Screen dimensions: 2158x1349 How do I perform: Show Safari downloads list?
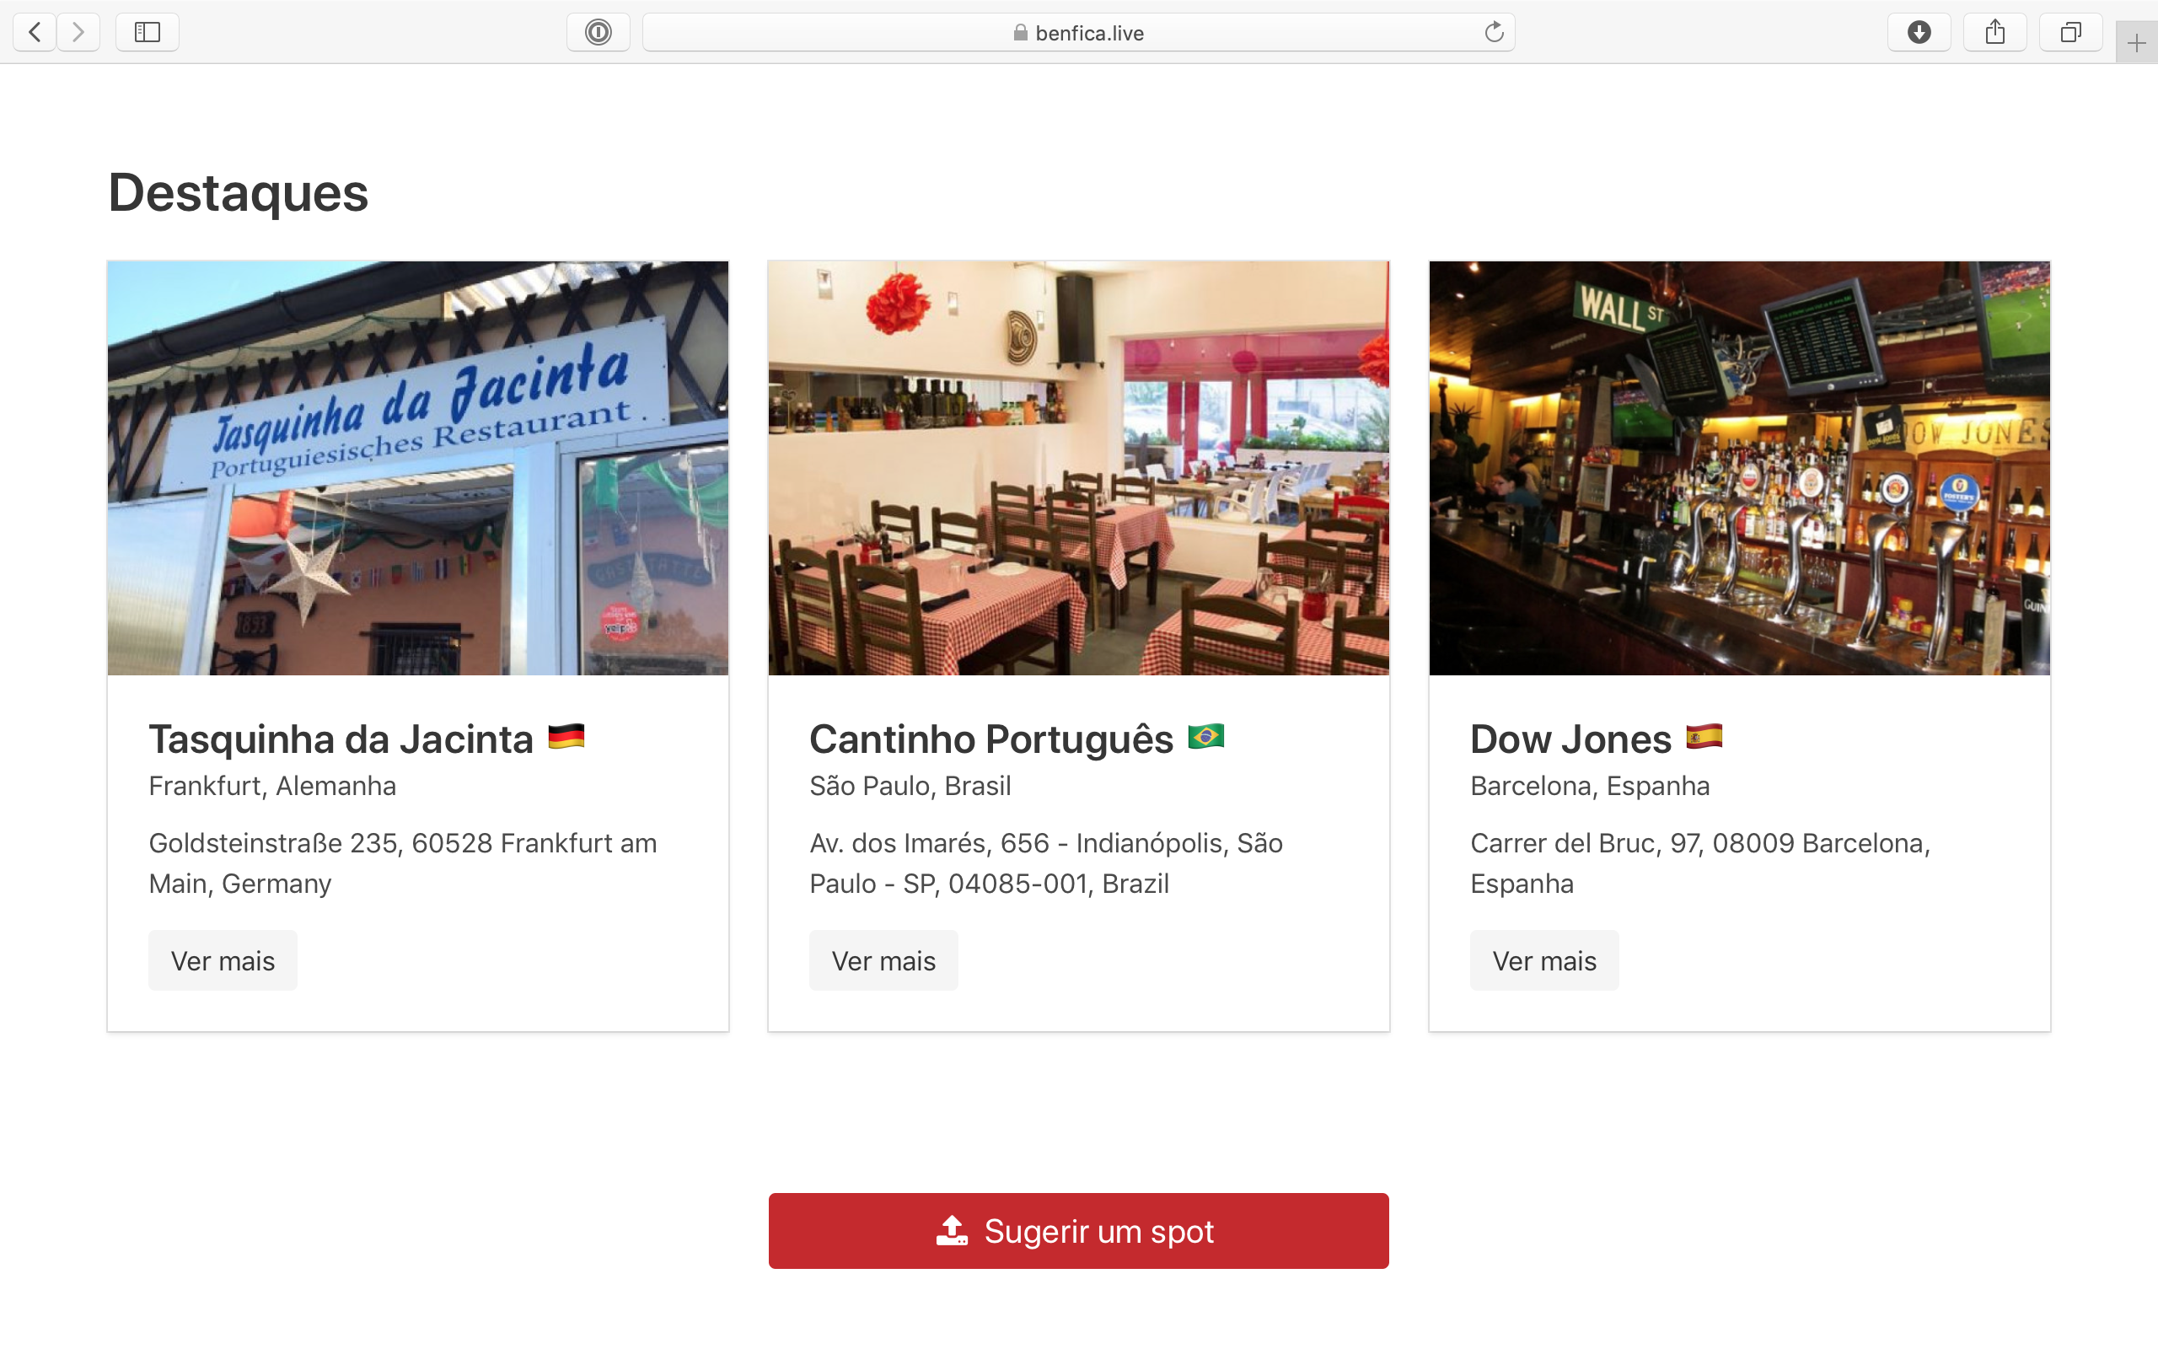pos(1919,32)
